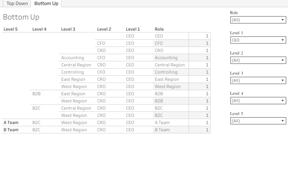Open the Level 4 filter dropdown
The width and height of the screenshot is (288, 178).
(x=258, y=101)
